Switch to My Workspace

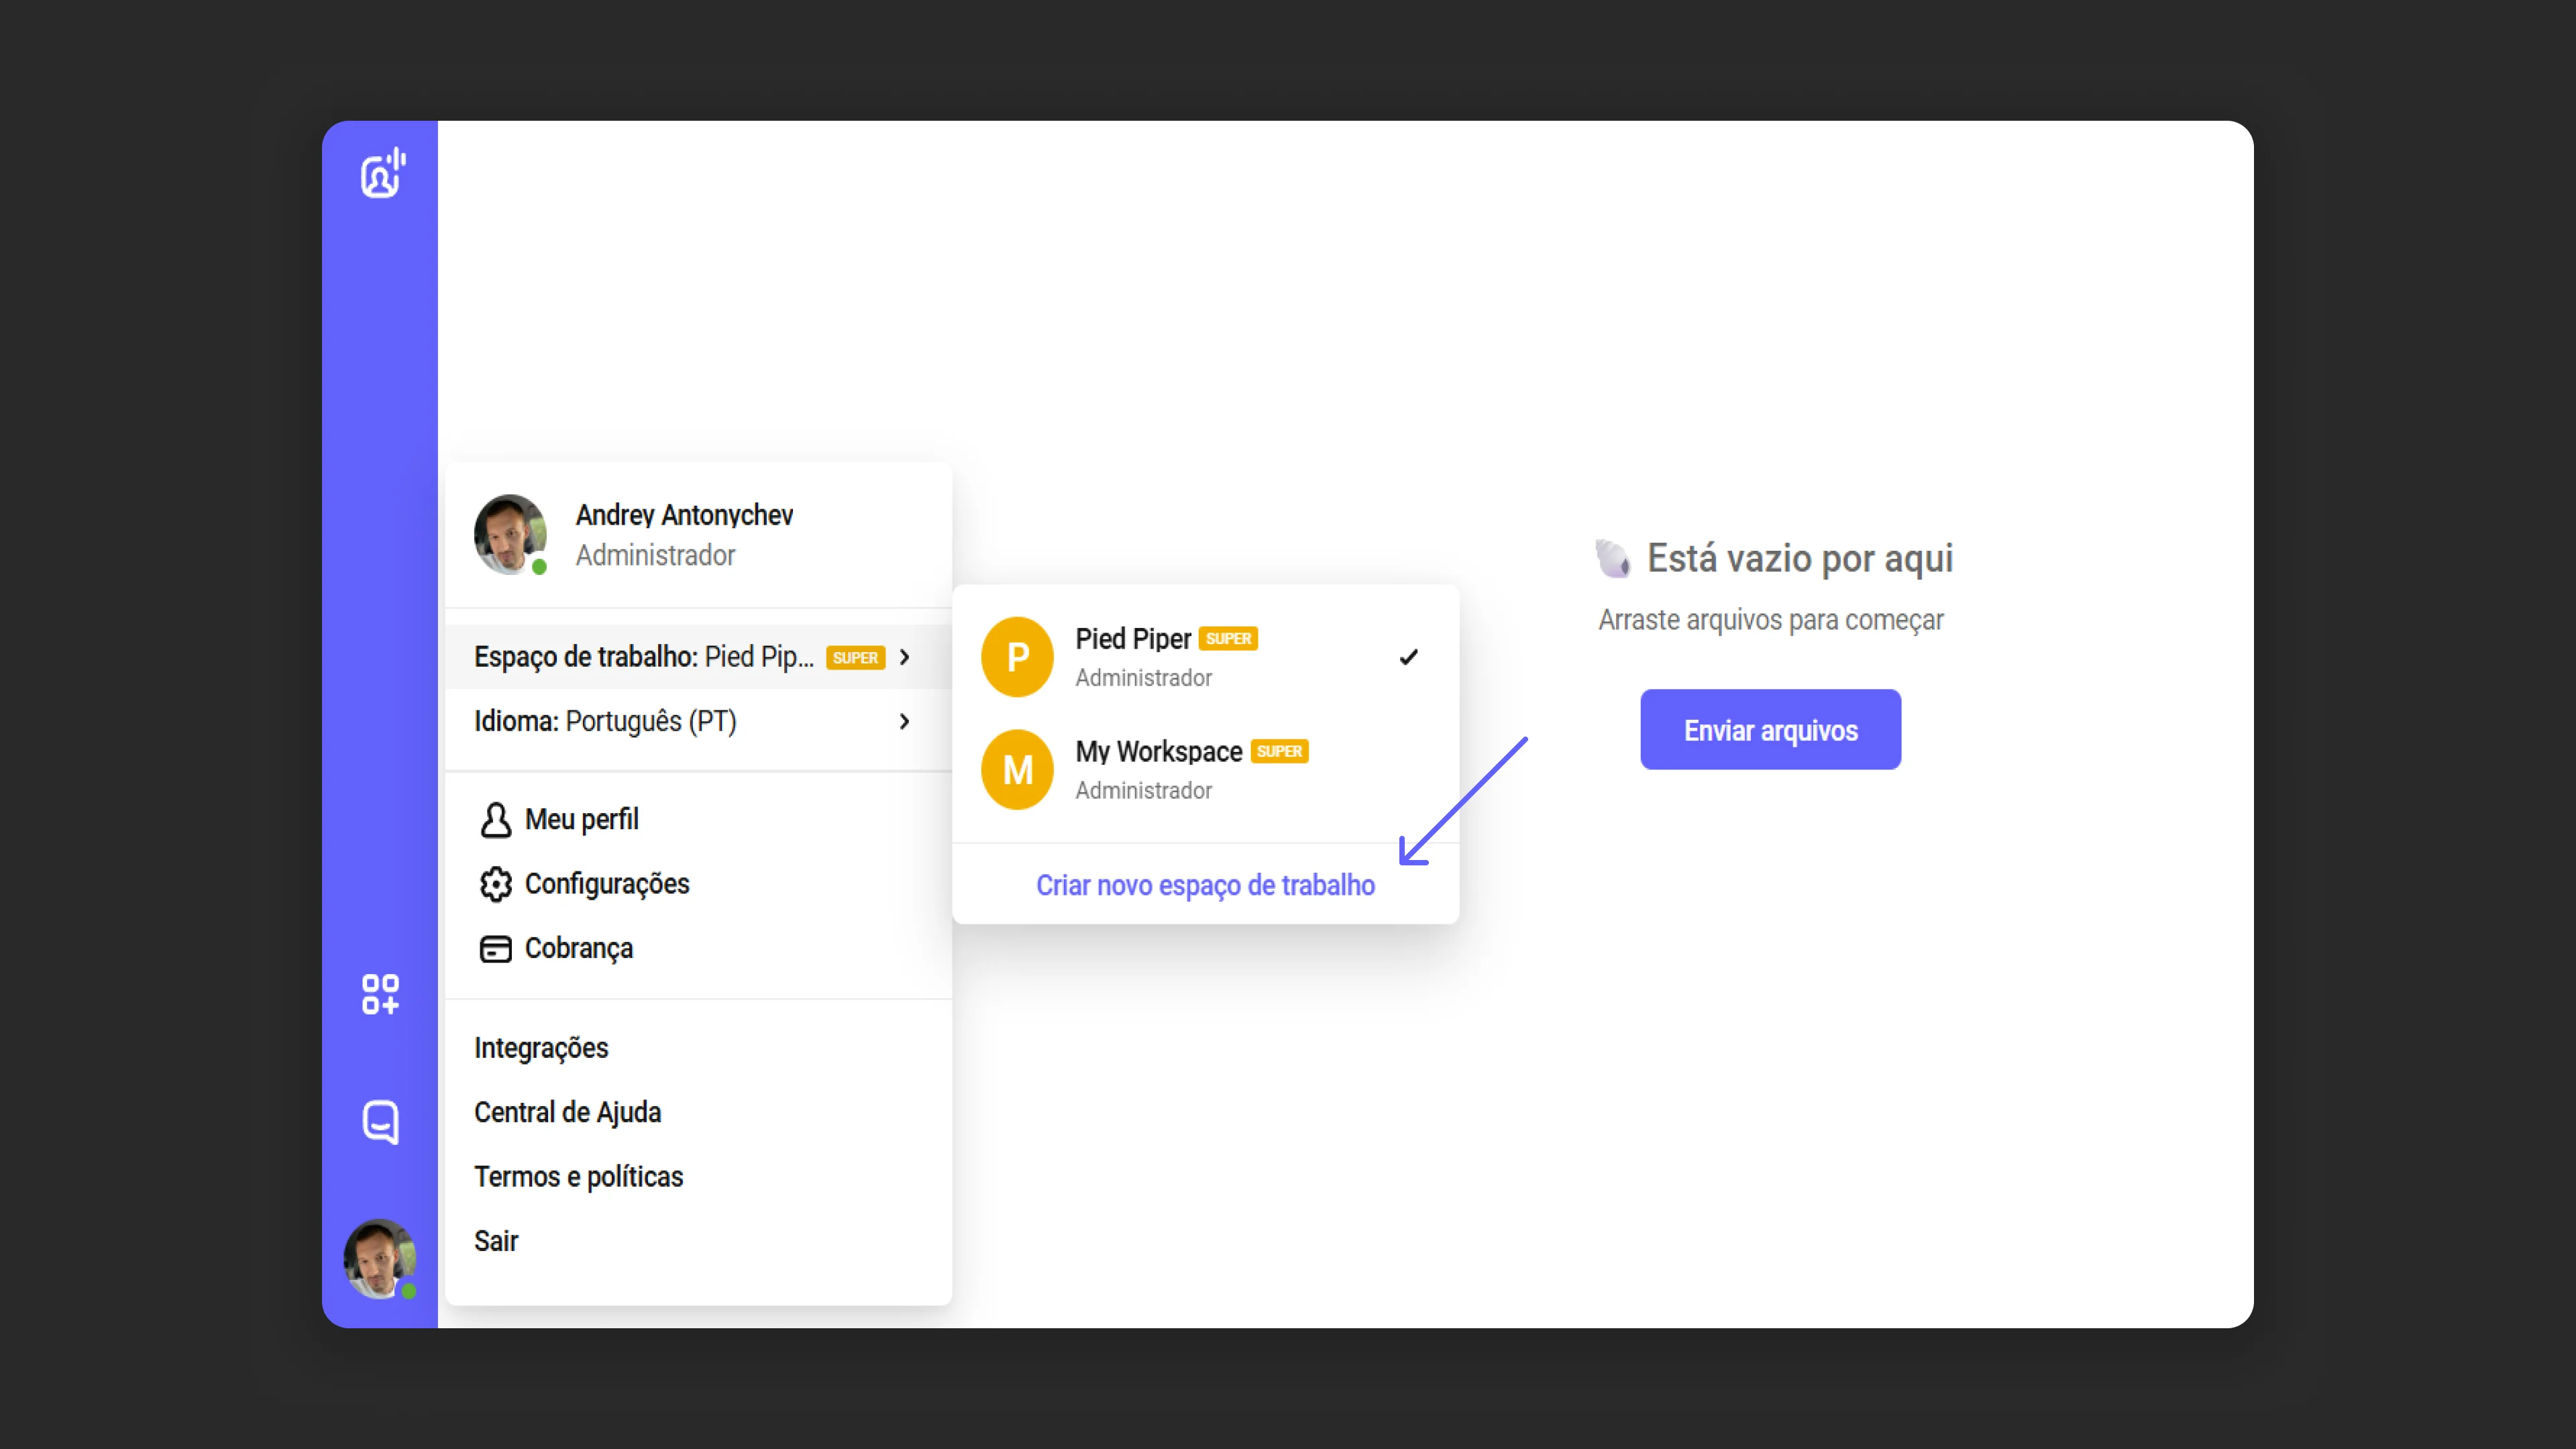[x=1205, y=770]
